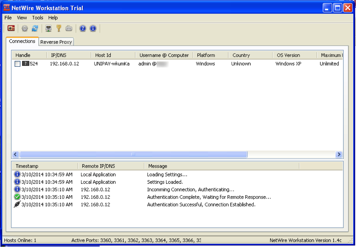356x247 pixels.
Task: Click info icon of Incomming Connection entry
Action: (x=17, y=189)
